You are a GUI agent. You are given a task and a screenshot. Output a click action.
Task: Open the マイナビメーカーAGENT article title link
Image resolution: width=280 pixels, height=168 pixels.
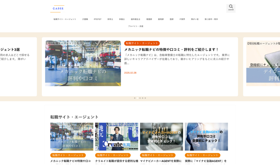161,161
